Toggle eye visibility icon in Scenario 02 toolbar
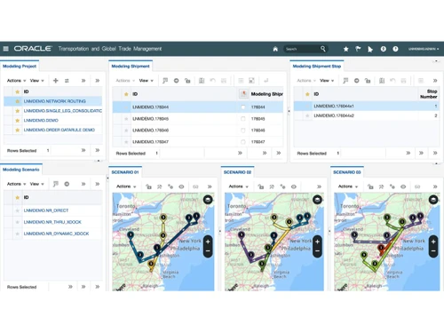Viewport: 444px width, 333px height. coord(294,186)
